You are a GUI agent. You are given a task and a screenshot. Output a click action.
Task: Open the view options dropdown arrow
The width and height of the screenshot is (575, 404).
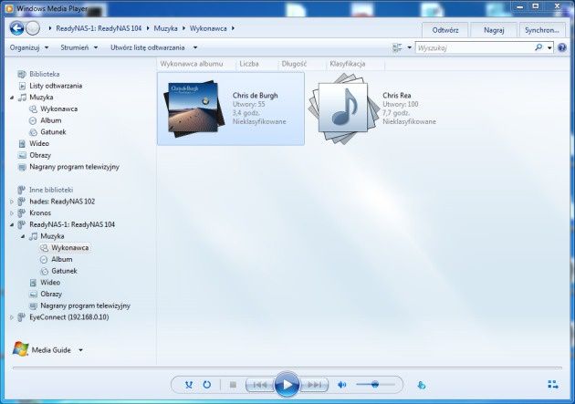[409, 47]
